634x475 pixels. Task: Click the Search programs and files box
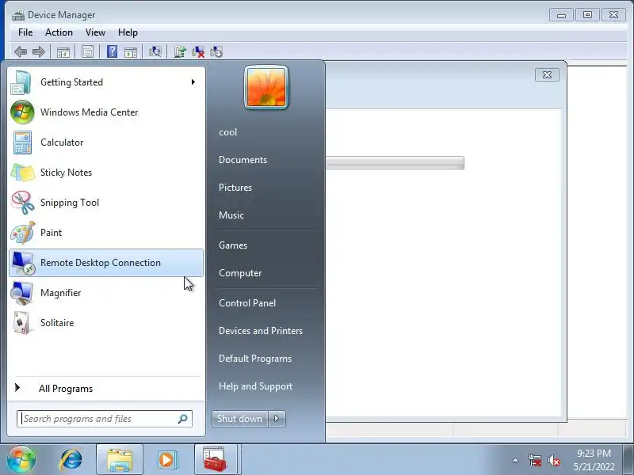point(105,419)
